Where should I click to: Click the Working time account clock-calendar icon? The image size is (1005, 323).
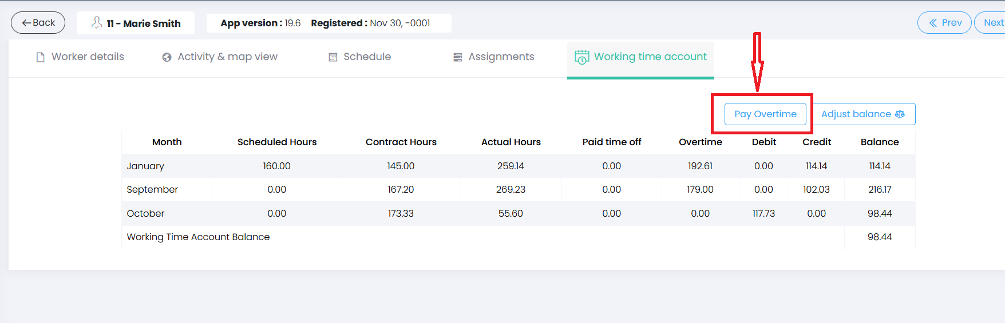[581, 57]
